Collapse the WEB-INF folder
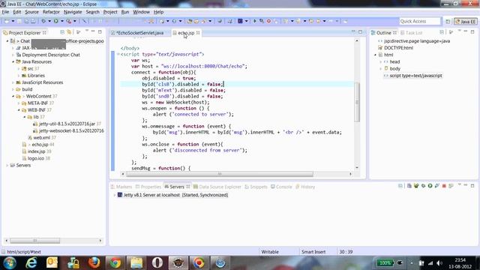The image size is (480, 270). coord(19,110)
